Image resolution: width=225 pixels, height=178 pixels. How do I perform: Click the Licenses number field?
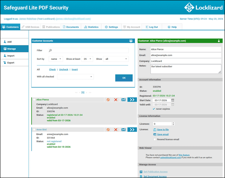[x=162, y=124]
